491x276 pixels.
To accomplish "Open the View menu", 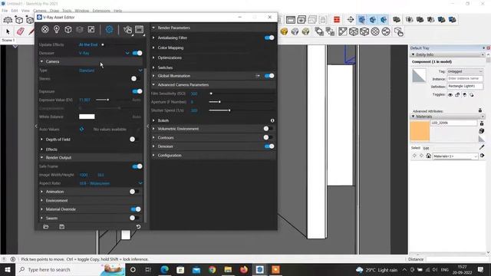I will (x=25, y=11).
